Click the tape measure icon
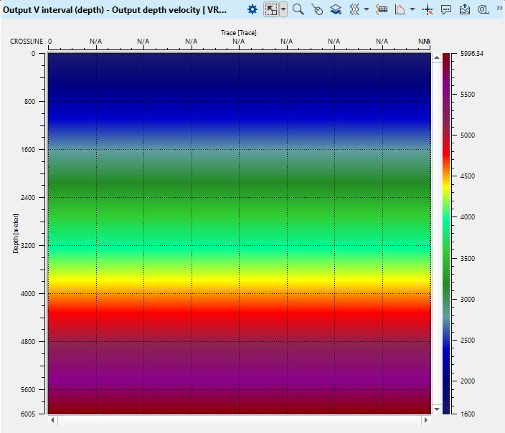Image resolution: width=505 pixels, height=433 pixels. click(482, 9)
